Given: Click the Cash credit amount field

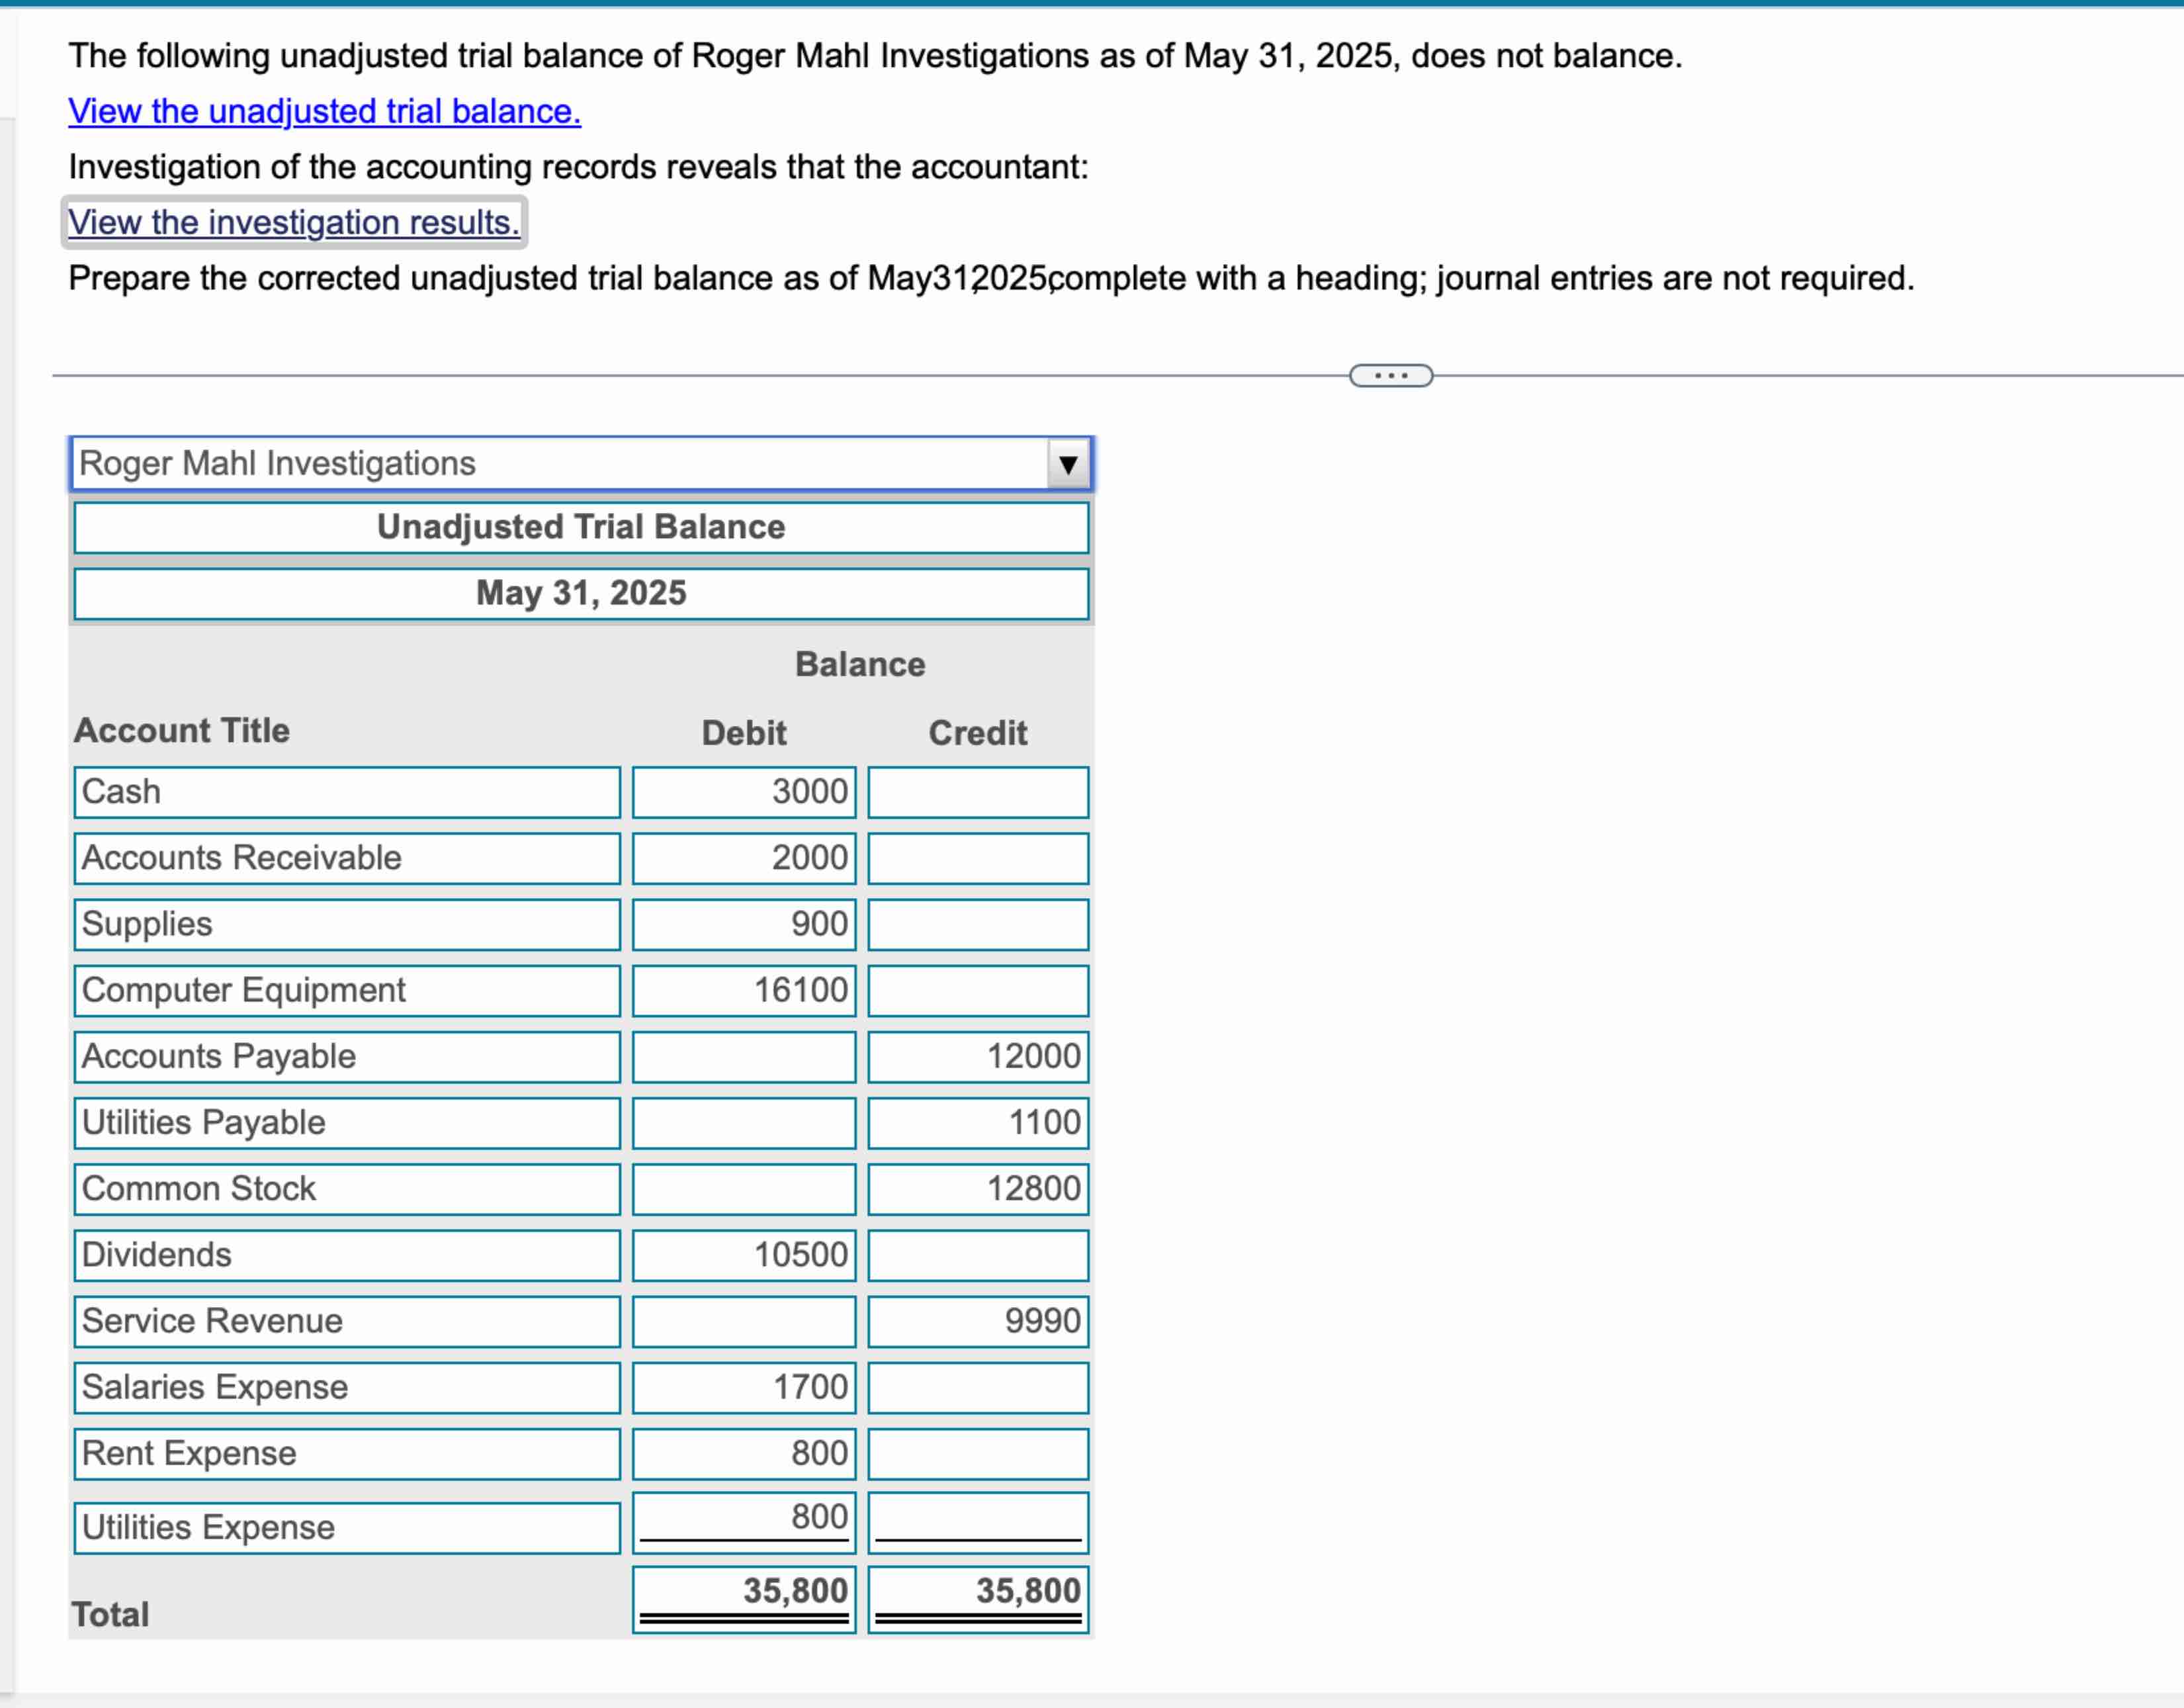Looking at the screenshot, I should pyautogui.click(x=977, y=792).
